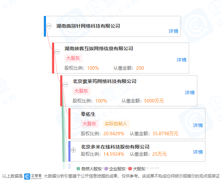222x183 pixels.
Task: Click the 100% share ratio of 湖南映客互娱
Action: [93, 68]
